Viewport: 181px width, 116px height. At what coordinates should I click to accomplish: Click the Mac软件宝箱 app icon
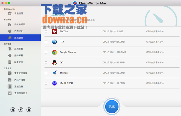(x=55, y=83)
